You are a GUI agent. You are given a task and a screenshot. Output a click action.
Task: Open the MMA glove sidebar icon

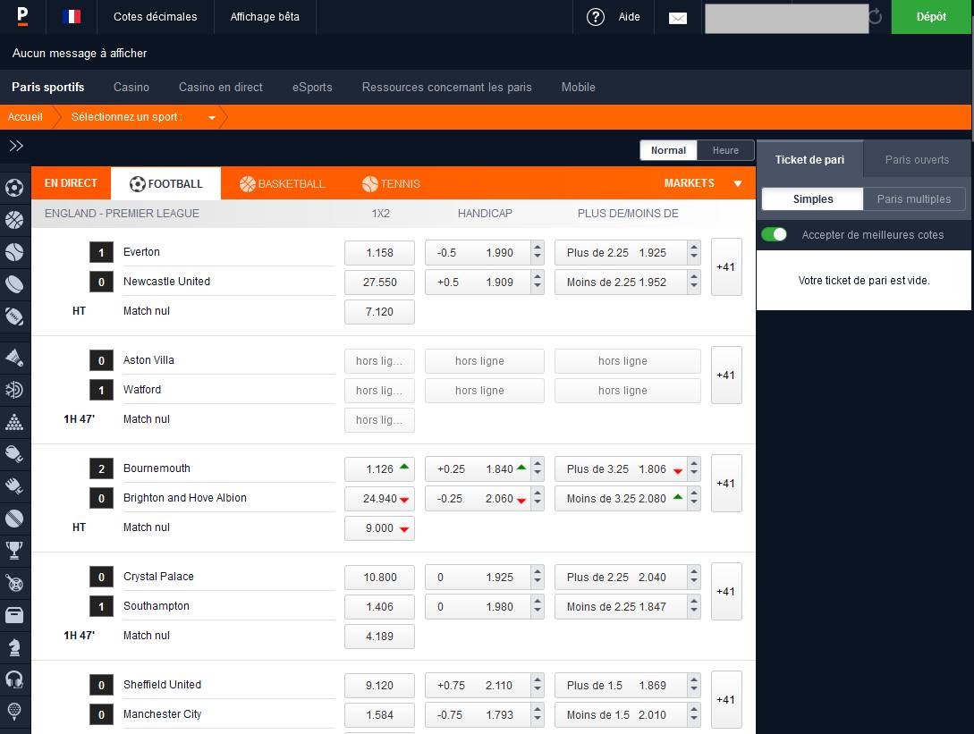click(14, 485)
